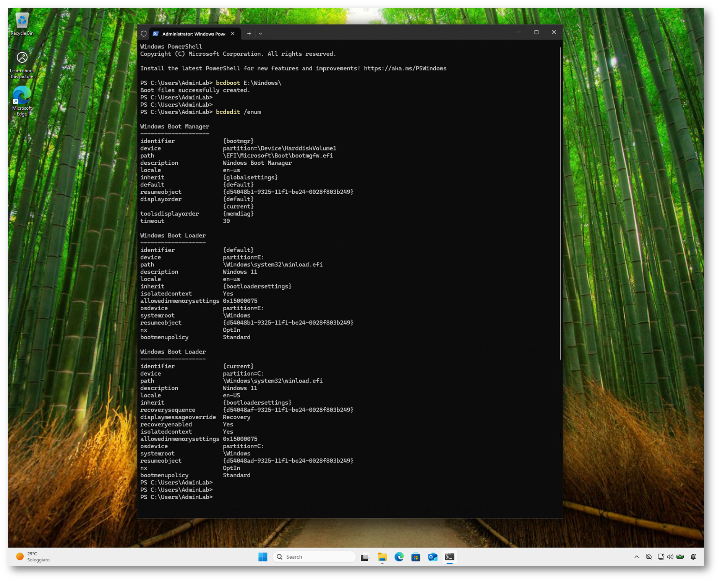
Task: Click the Terminal icon in the taskbar
Action: click(449, 557)
